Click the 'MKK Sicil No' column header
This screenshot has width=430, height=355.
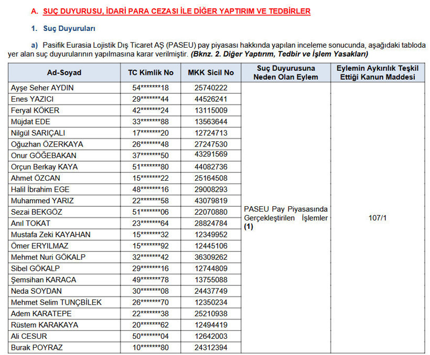pos(211,73)
